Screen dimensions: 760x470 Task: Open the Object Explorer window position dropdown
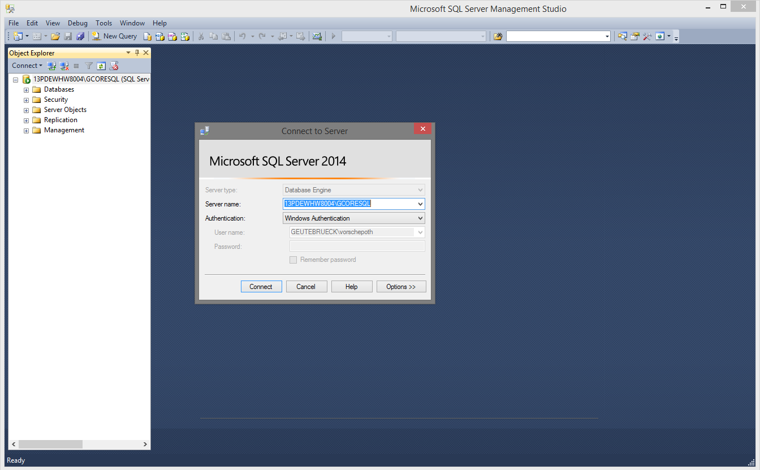[128, 53]
